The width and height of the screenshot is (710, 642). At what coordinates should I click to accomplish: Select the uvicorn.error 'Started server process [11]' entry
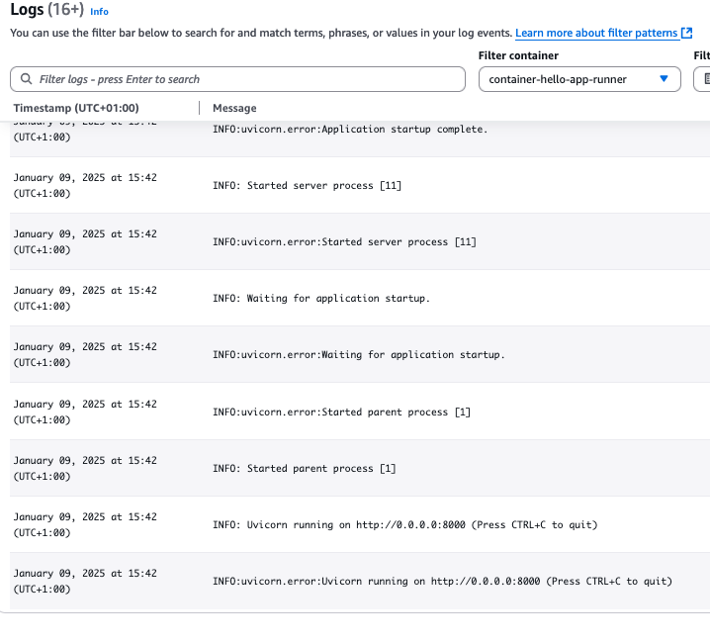pos(344,242)
